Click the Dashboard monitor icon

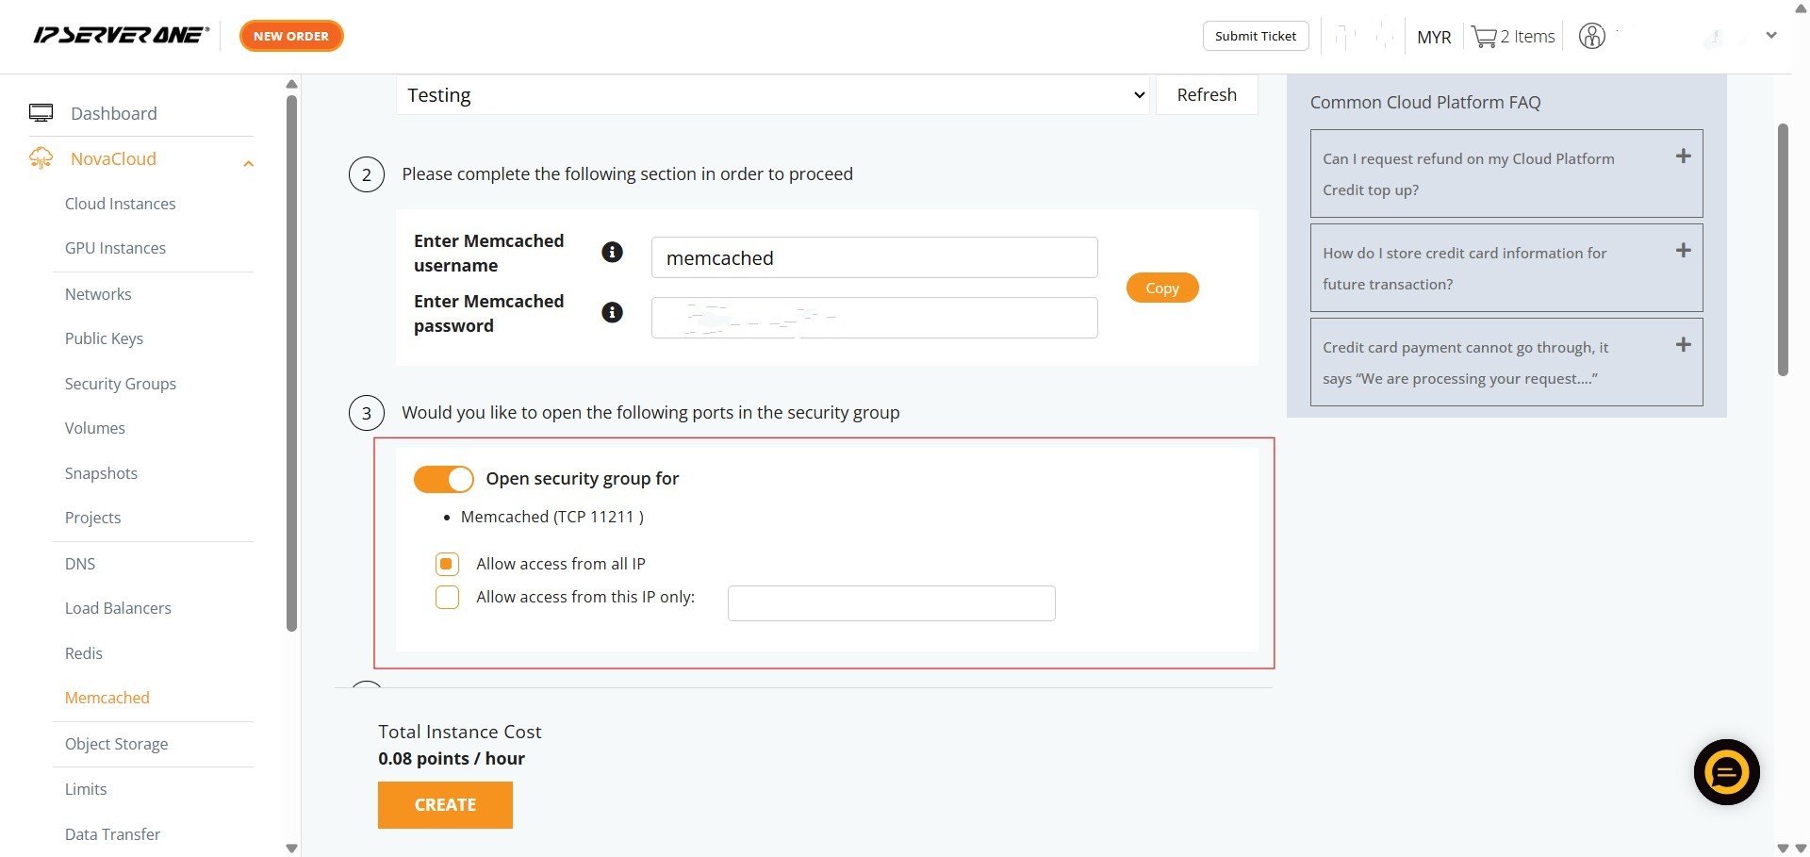pos(41,113)
